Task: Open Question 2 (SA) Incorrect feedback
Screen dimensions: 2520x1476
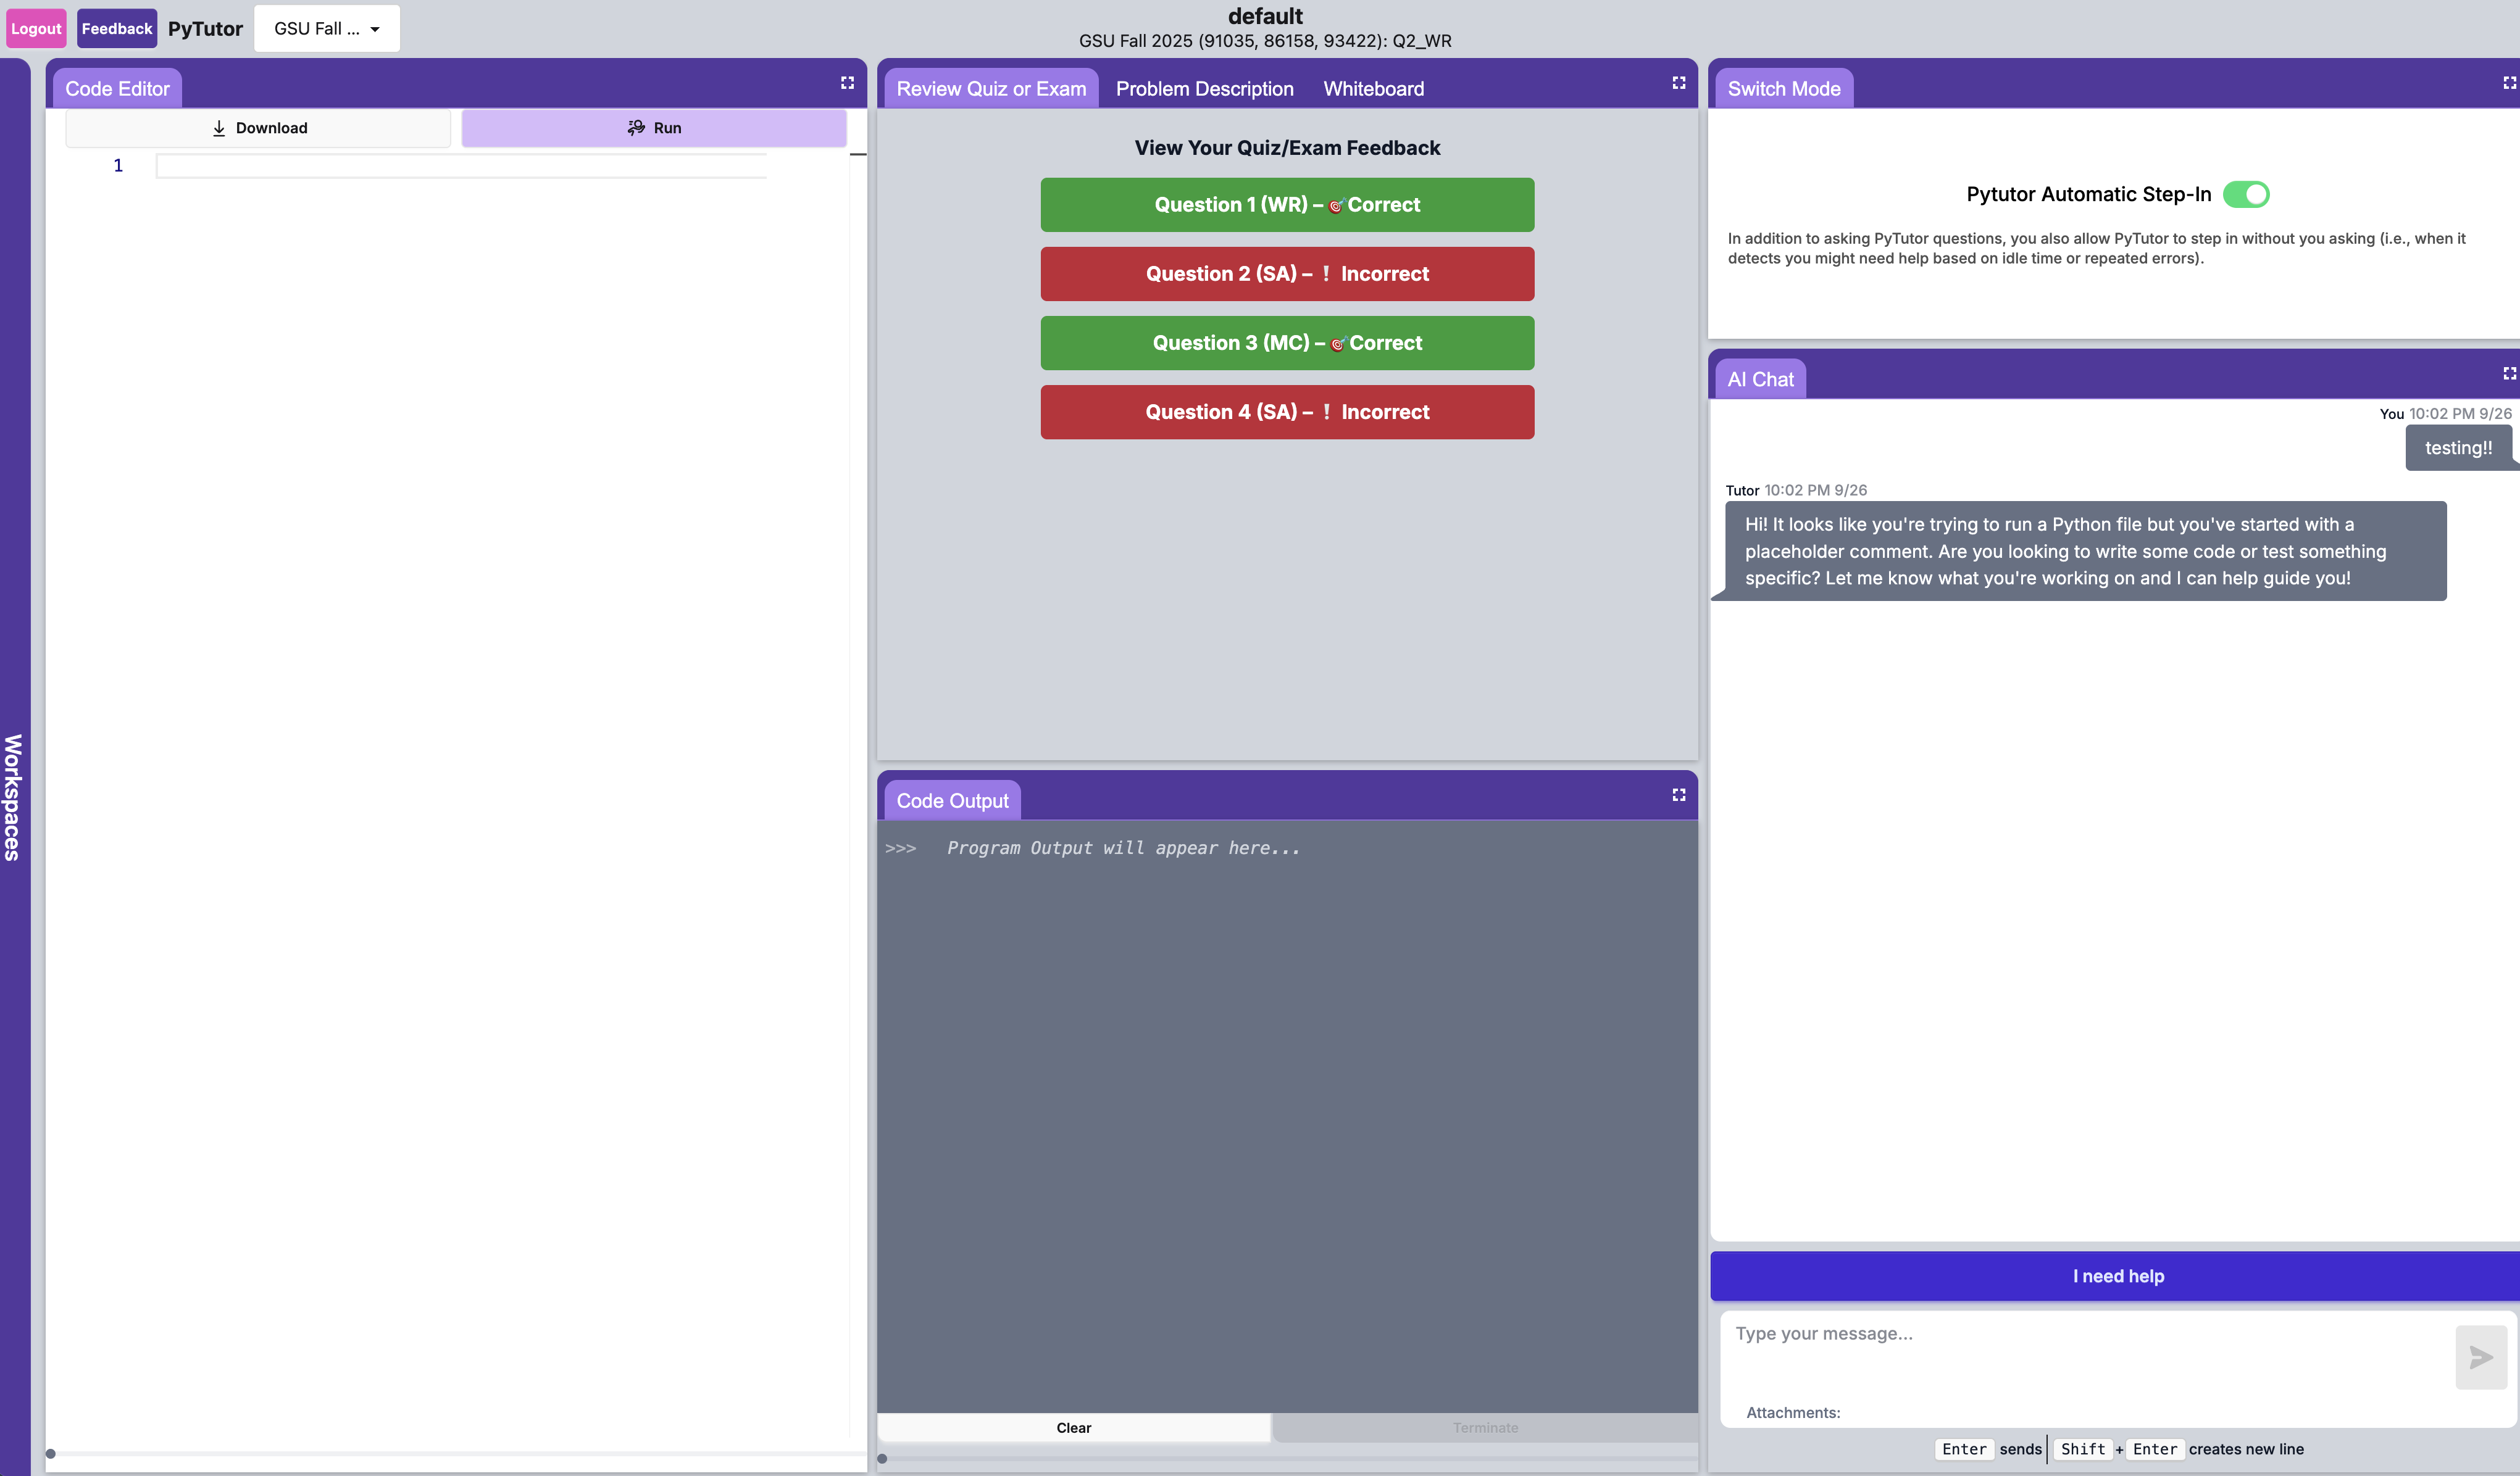Action: (x=1287, y=274)
